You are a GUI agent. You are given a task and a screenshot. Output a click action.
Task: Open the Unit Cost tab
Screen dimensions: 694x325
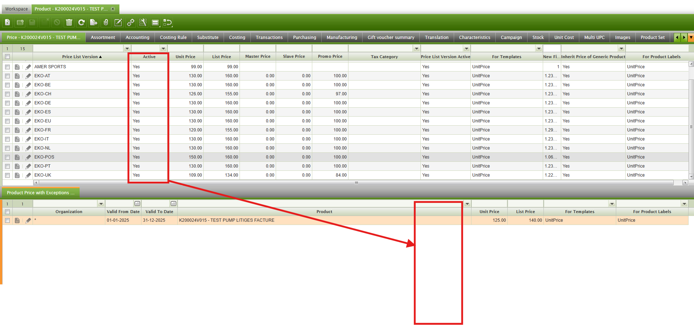[x=564, y=38]
